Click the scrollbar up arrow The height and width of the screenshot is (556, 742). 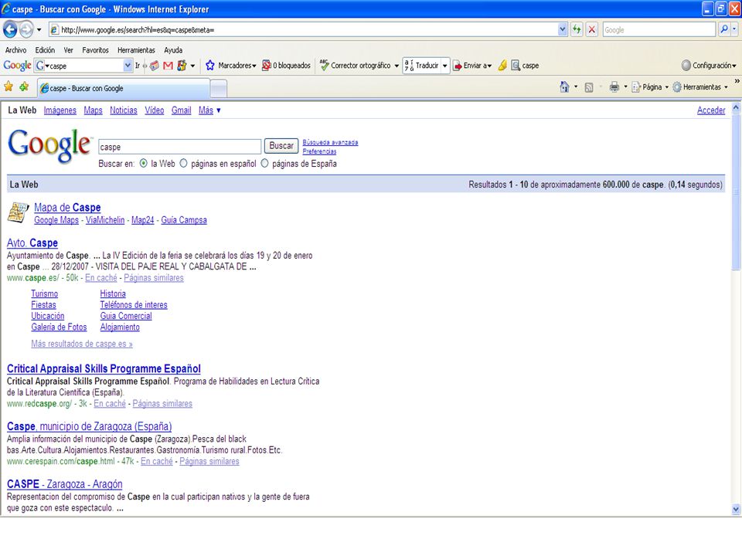(735, 107)
